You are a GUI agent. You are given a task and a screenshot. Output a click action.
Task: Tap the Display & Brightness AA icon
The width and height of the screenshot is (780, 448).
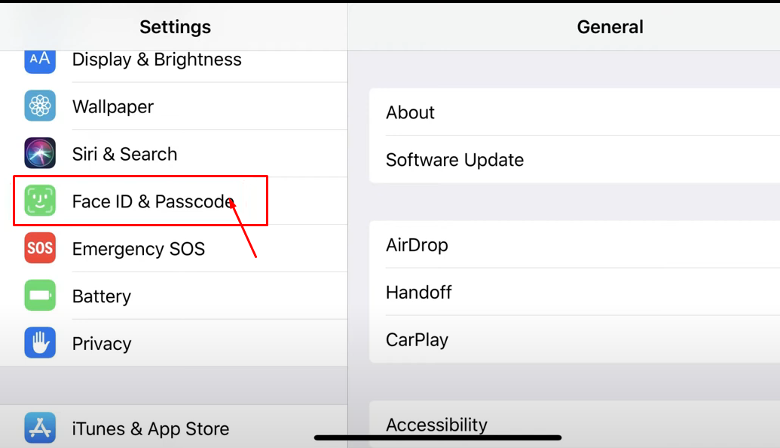point(40,62)
